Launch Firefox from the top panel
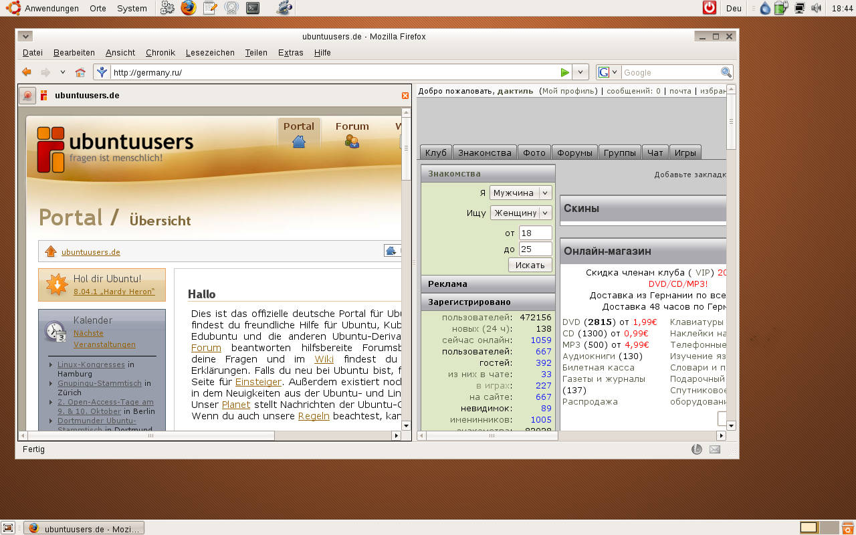The width and height of the screenshot is (856, 535). click(189, 8)
